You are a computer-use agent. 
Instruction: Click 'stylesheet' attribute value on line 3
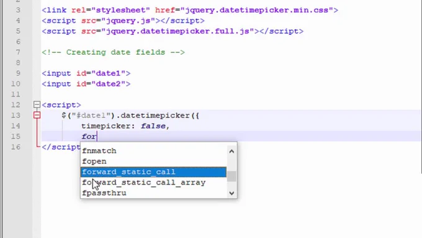click(120, 10)
